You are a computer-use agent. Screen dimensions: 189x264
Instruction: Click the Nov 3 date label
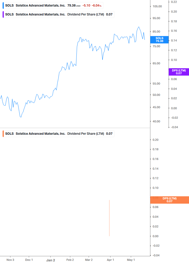[x=10, y=260]
